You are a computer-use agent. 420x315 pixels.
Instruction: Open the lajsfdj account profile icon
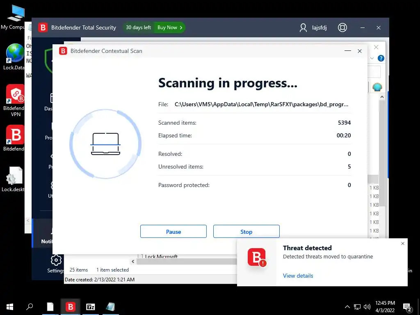pos(303,27)
